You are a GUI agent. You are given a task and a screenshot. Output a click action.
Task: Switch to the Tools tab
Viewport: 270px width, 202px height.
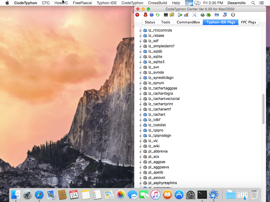click(x=166, y=22)
